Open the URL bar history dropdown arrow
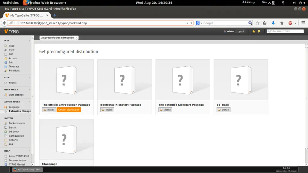The height and width of the screenshot is (173, 308). click(x=187, y=23)
